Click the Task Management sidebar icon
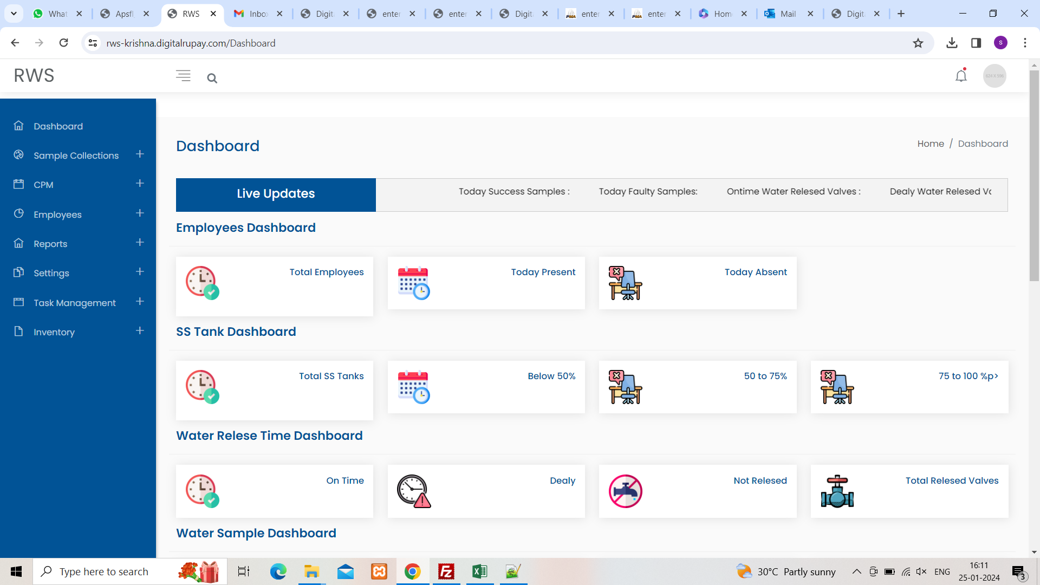The width and height of the screenshot is (1040, 585). click(x=19, y=302)
